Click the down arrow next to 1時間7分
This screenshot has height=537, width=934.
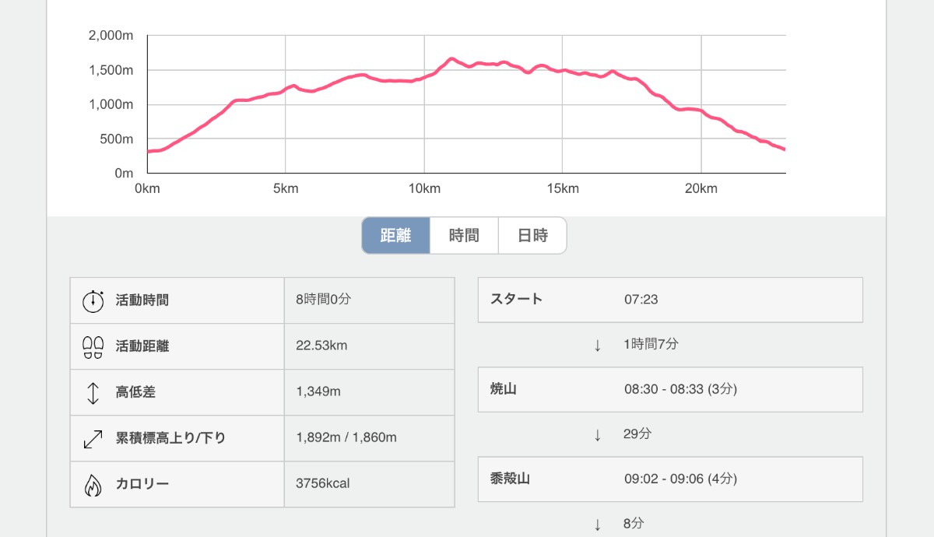(598, 345)
